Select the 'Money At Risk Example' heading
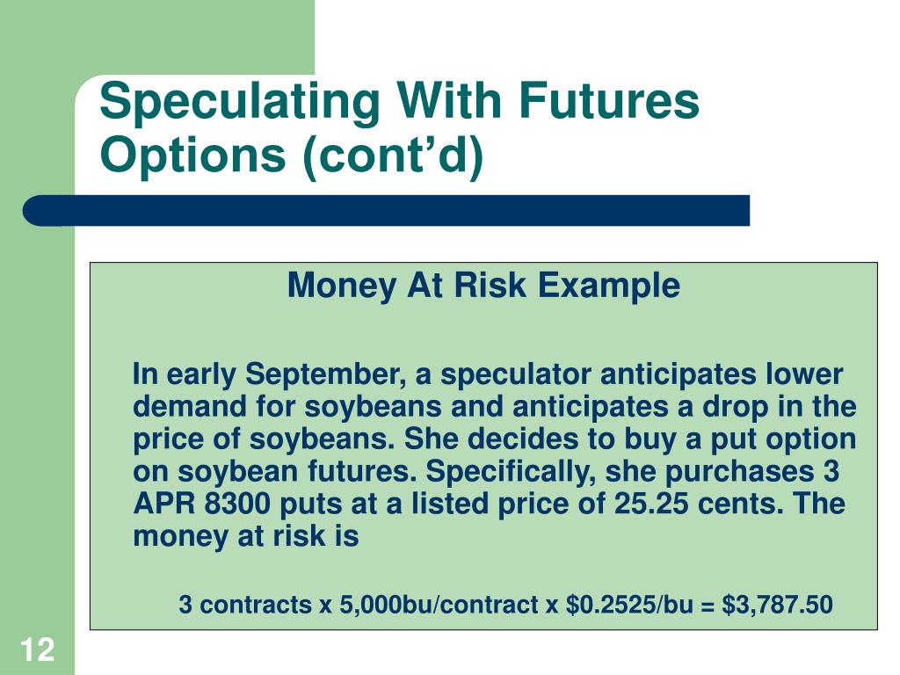900x675 pixels. coord(483,286)
